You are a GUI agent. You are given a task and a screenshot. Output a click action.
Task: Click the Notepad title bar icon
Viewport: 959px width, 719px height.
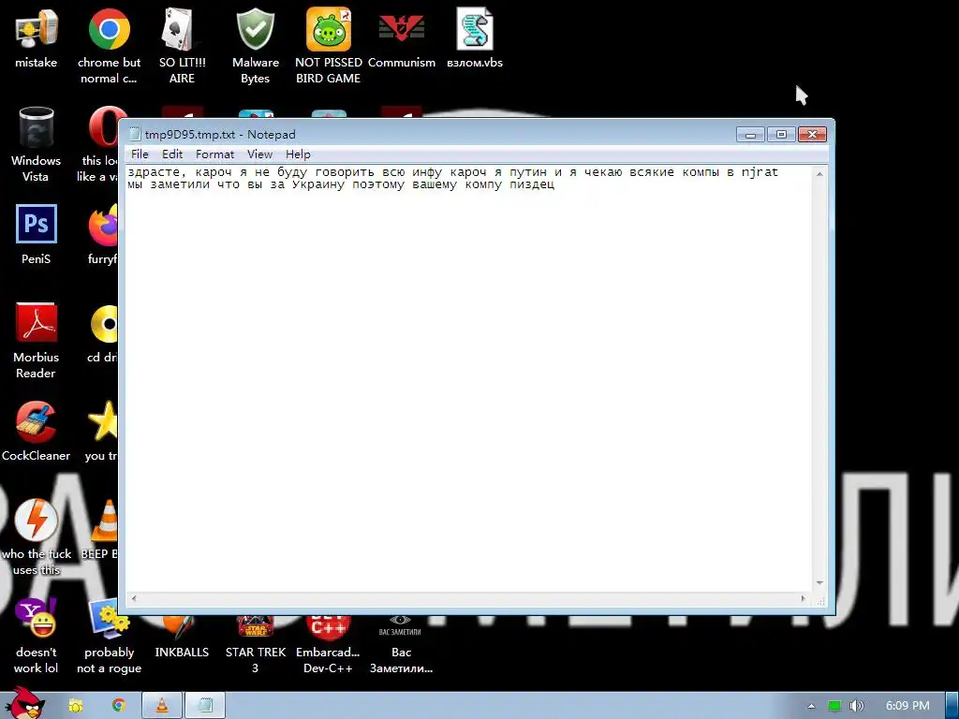pos(135,135)
